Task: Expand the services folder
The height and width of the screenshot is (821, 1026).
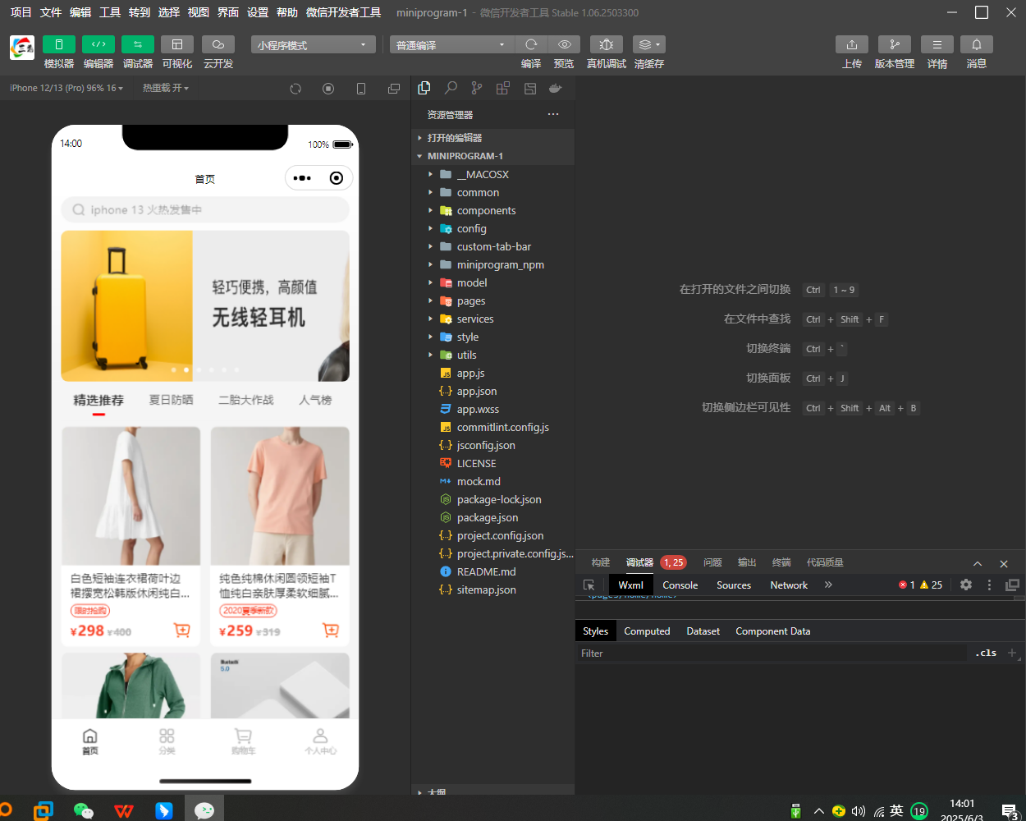Action: click(x=492, y=319)
